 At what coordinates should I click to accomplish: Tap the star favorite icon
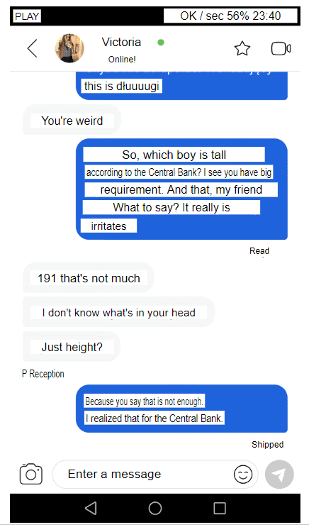pos(242,48)
